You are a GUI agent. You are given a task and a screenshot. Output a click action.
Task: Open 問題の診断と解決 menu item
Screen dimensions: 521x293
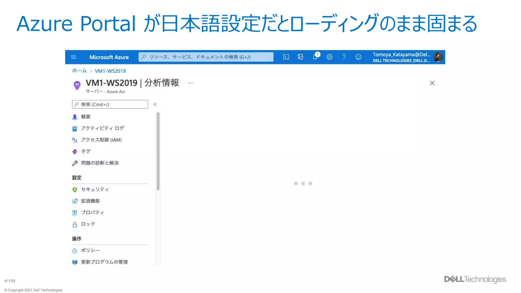click(100, 163)
